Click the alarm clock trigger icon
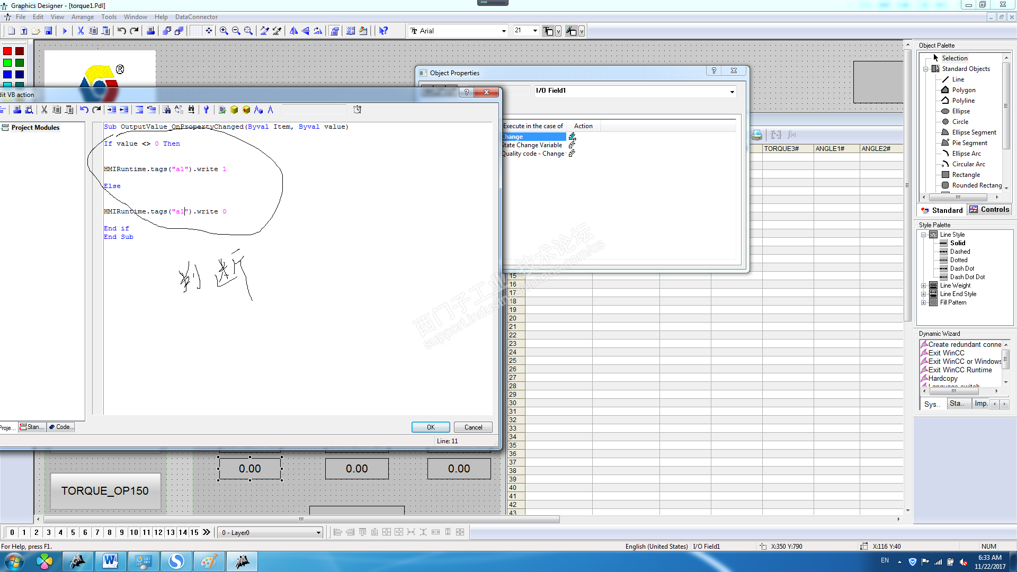Screen dimensions: 1017x572 (358, 110)
